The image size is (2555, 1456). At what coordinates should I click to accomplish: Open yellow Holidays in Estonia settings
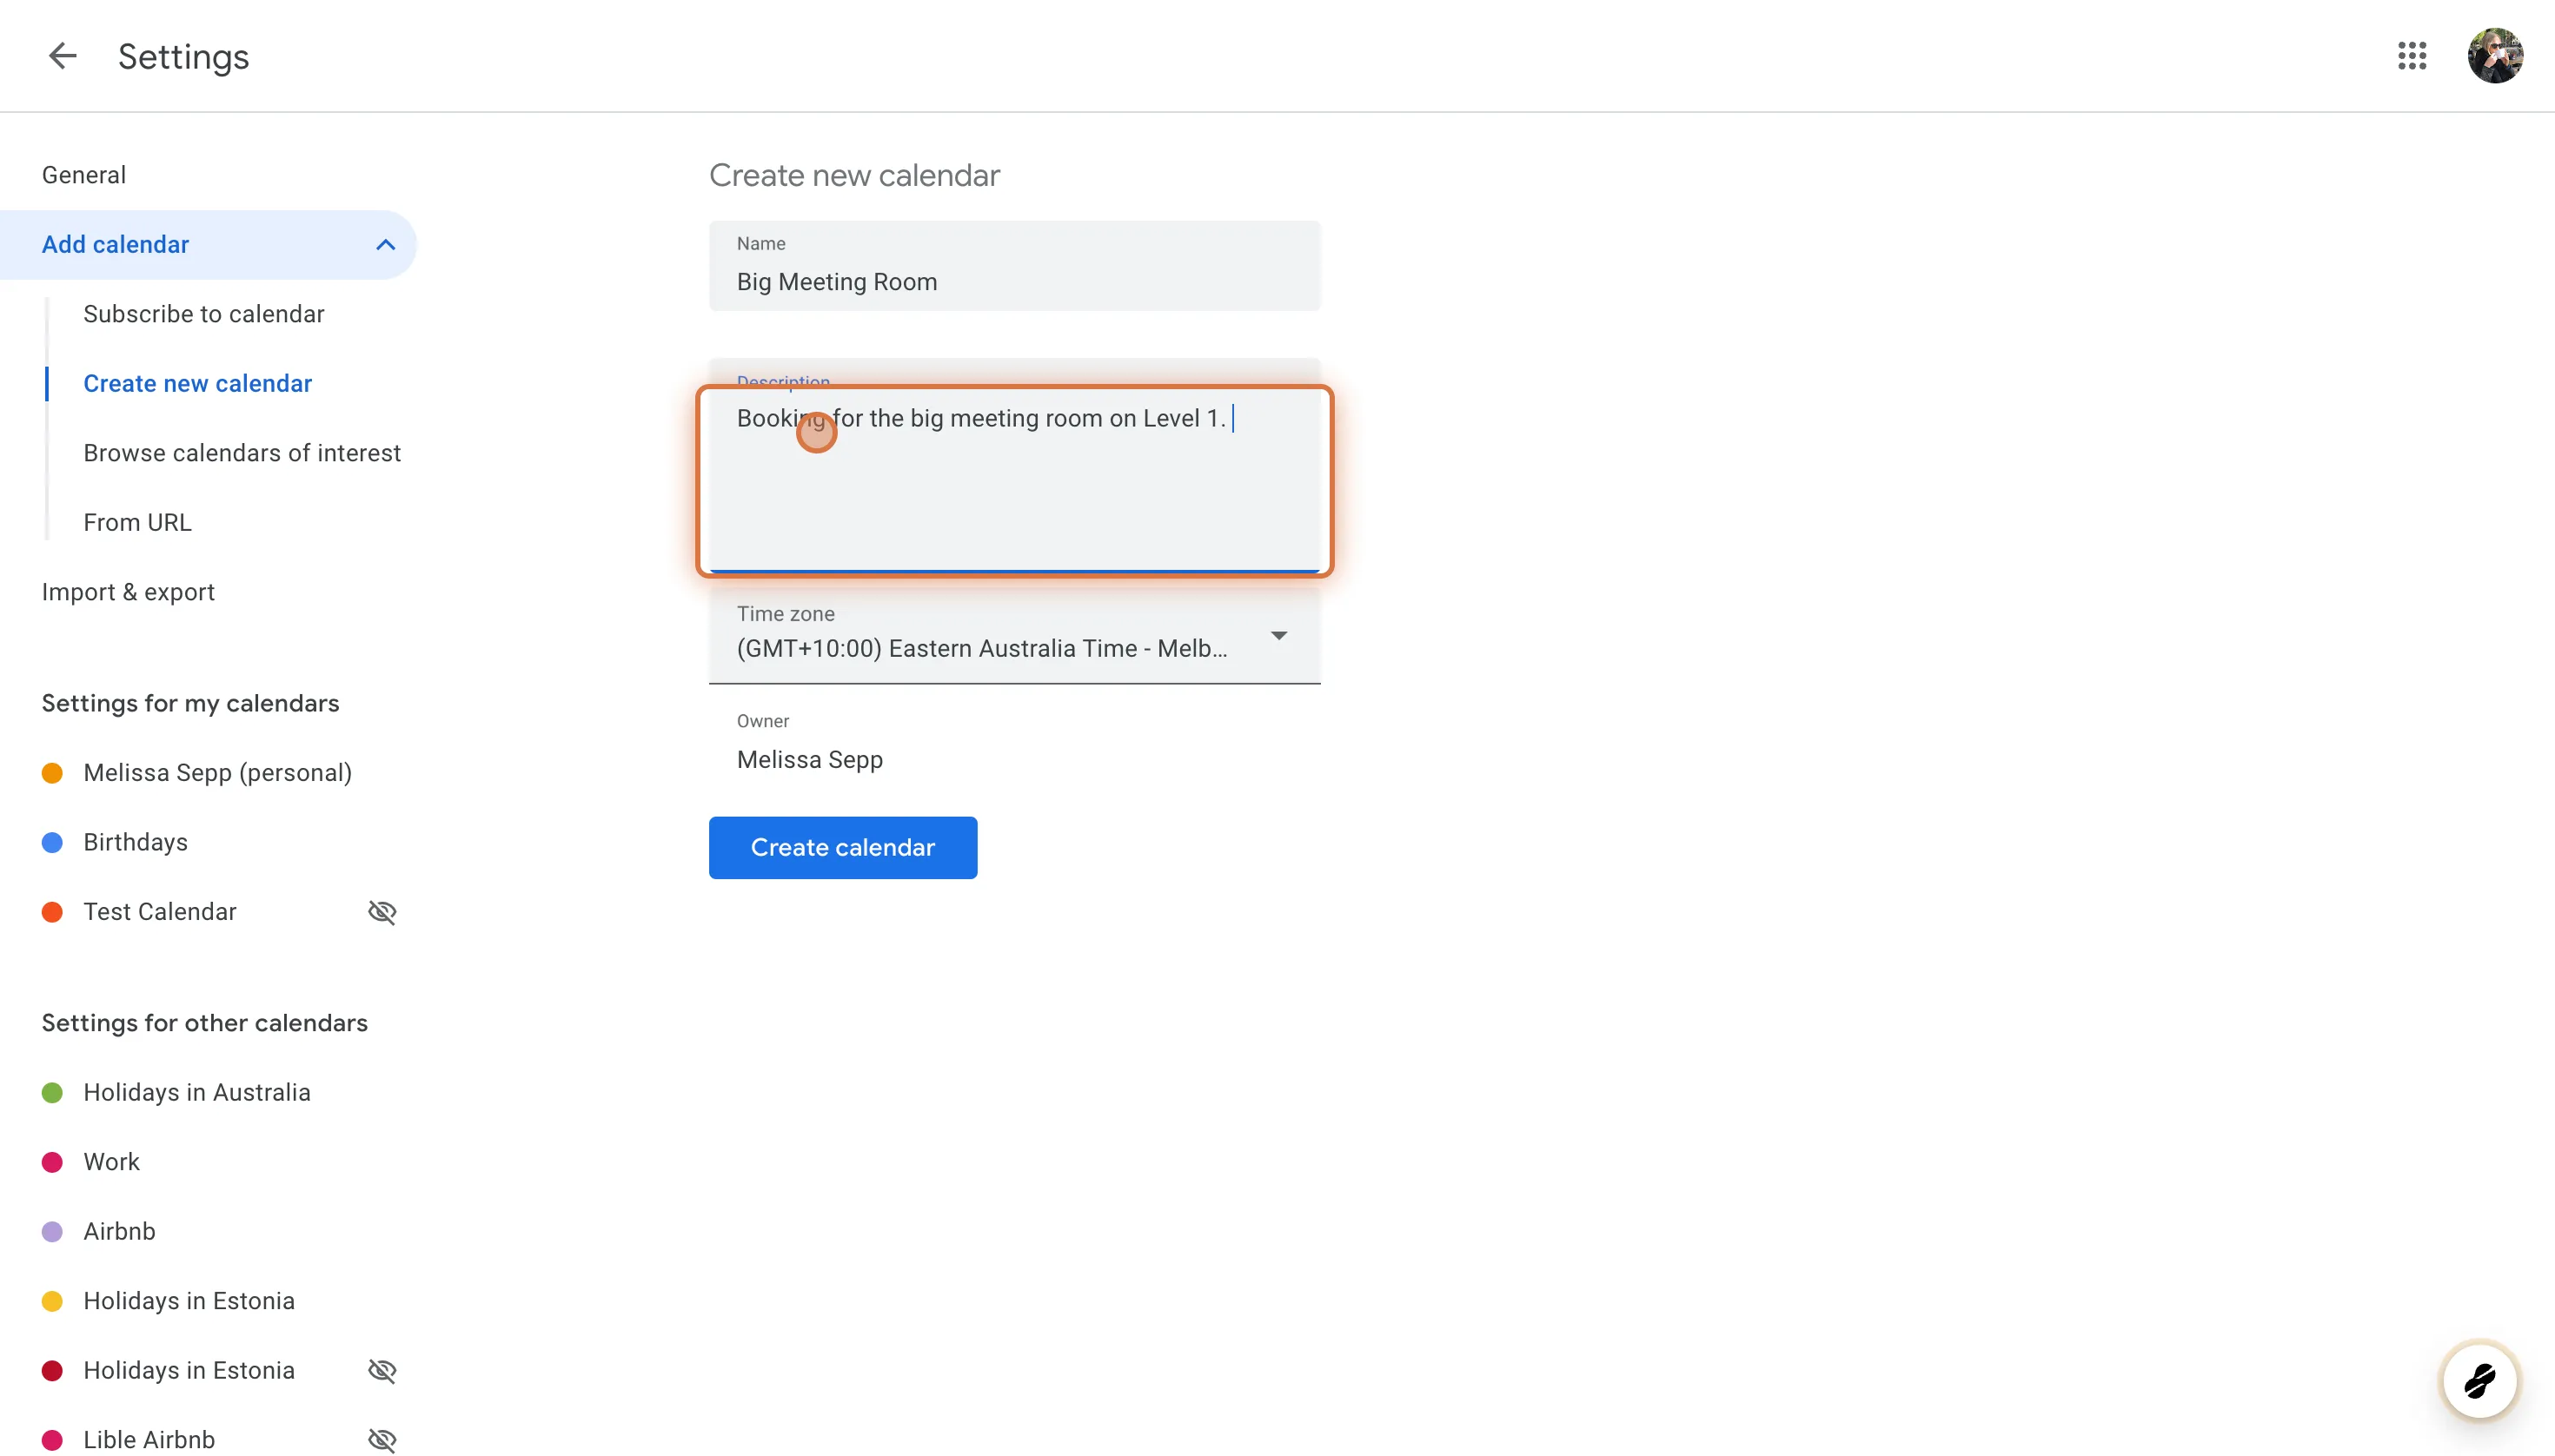[189, 1301]
